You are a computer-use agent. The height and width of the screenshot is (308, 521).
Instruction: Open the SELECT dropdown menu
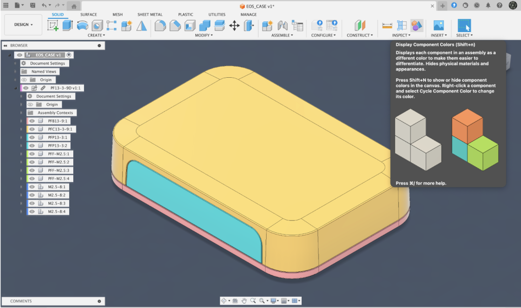pyautogui.click(x=465, y=35)
